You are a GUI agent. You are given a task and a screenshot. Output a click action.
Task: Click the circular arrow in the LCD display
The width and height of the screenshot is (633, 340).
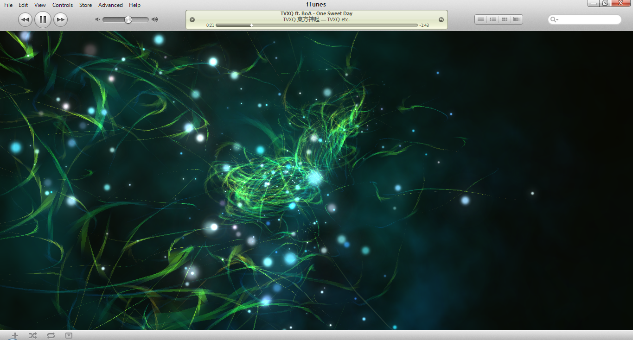coord(441,19)
